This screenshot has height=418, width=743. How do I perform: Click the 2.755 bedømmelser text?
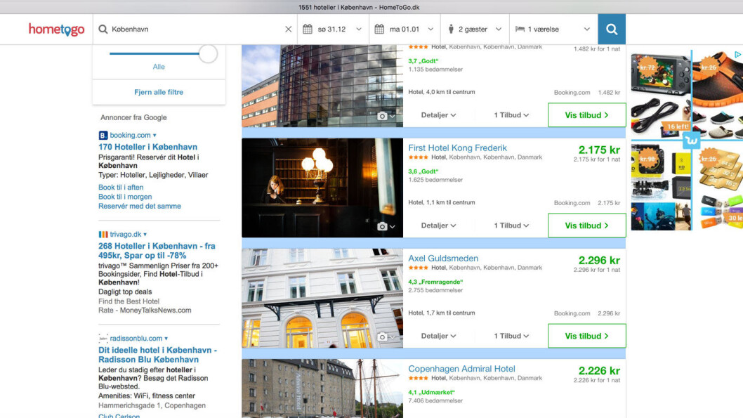click(x=435, y=291)
